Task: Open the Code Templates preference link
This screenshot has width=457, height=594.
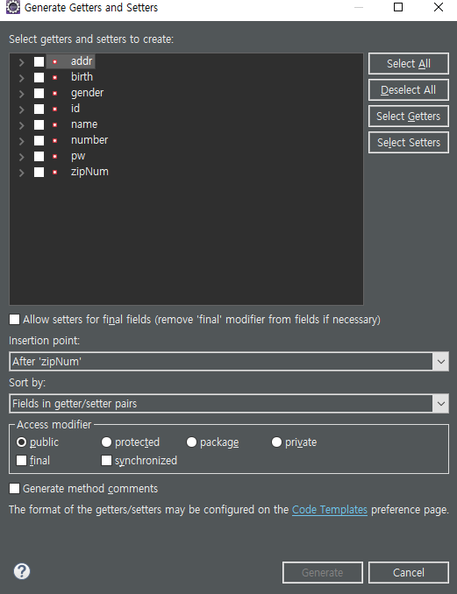Action: point(330,510)
